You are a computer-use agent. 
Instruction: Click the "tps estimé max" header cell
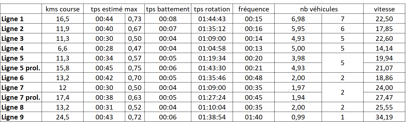[114, 9]
